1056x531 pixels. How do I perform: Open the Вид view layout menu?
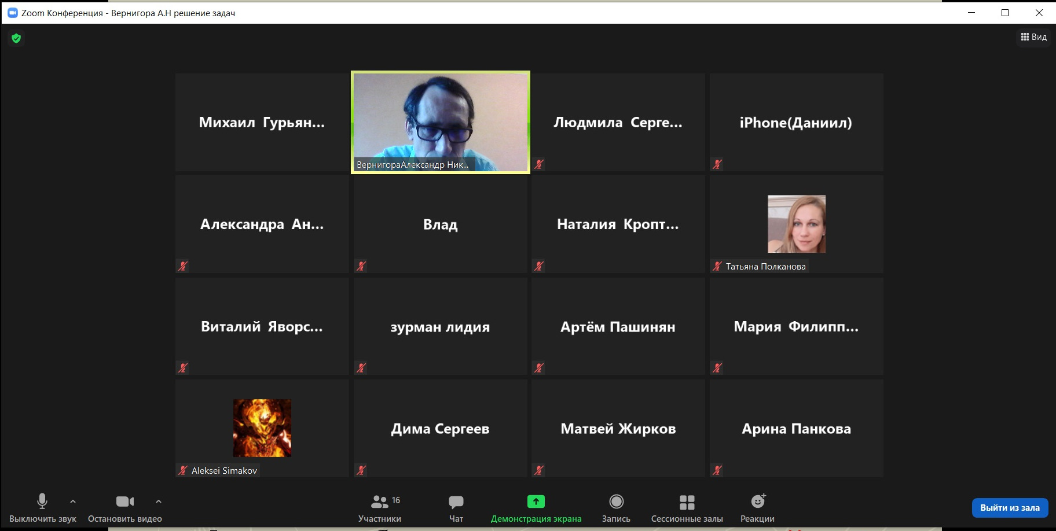(x=1034, y=37)
